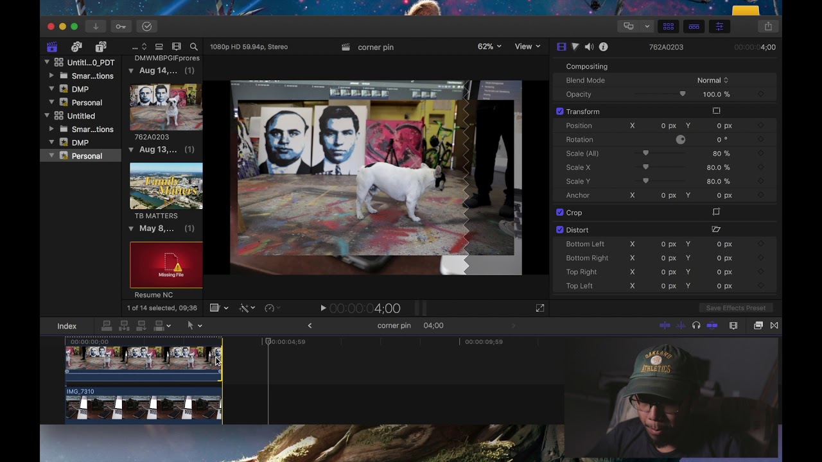822x462 pixels.
Task: Select the TB MATTERS clip thumbnail
Action: click(x=166, y=186)
